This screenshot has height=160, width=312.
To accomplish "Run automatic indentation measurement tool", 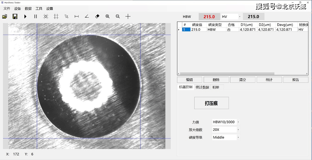I will [x=46, y=17].
